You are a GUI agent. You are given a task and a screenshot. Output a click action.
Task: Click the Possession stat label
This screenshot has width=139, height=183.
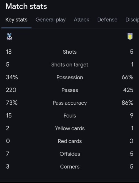pyautogui.click(x=70, y=77)
